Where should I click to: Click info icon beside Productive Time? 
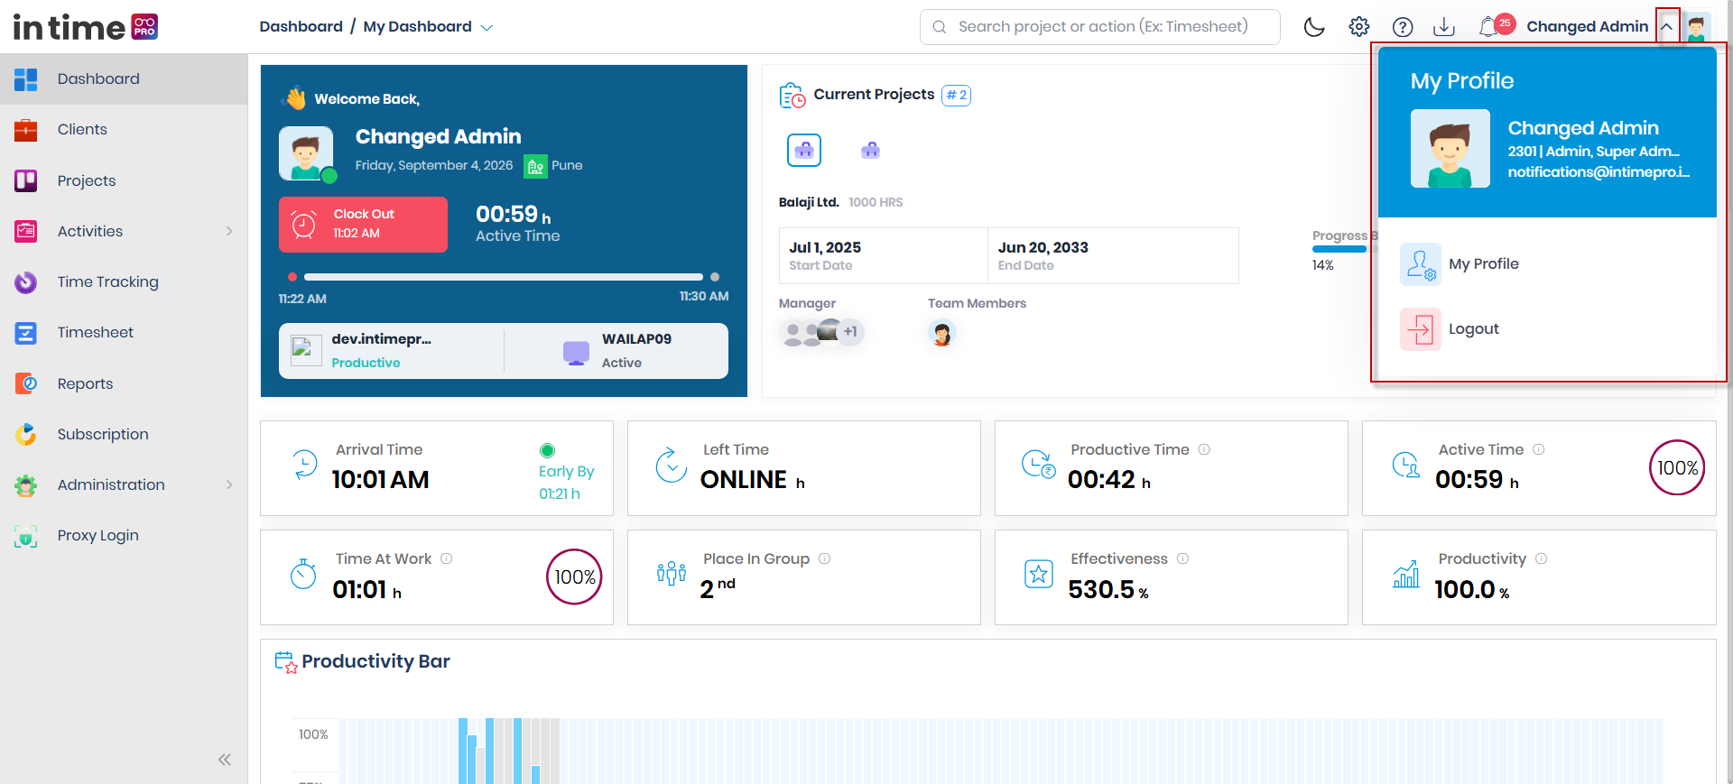[1204, 449]
